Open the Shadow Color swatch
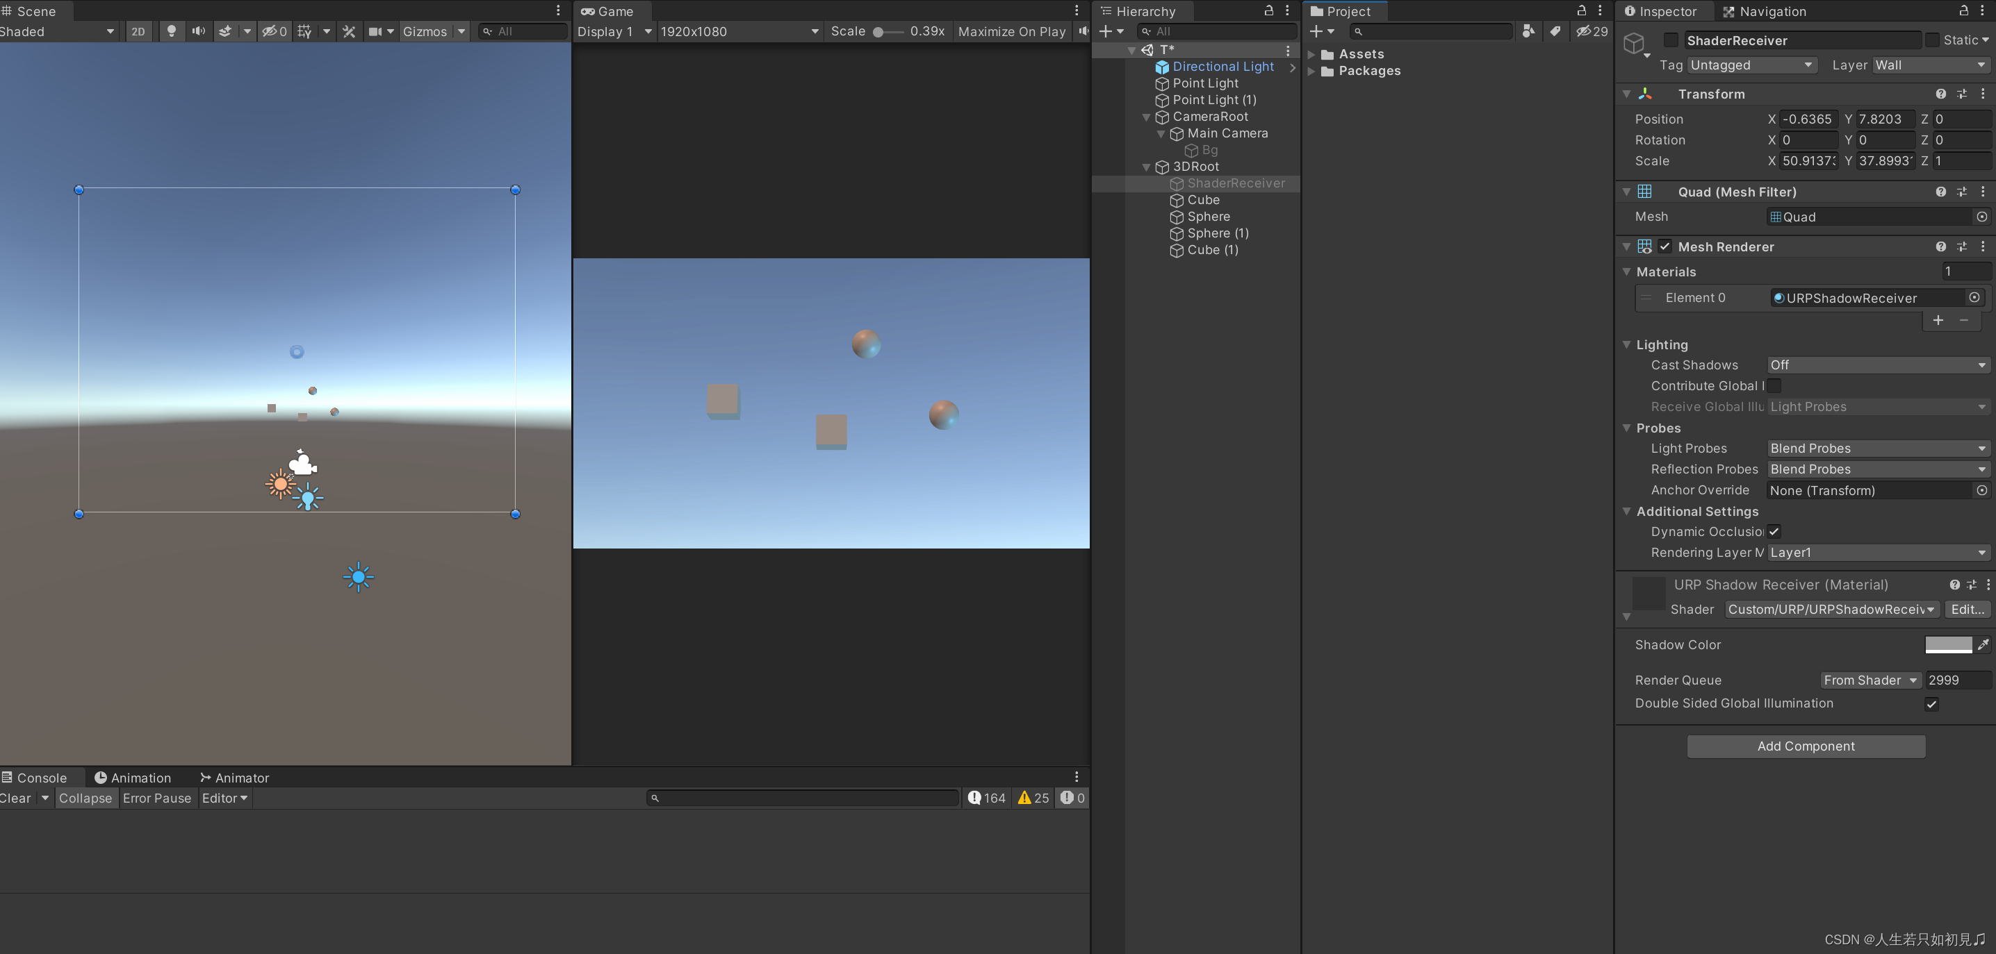The height and width of the screenshot is (954, 1996). (x=1949, y=644)
